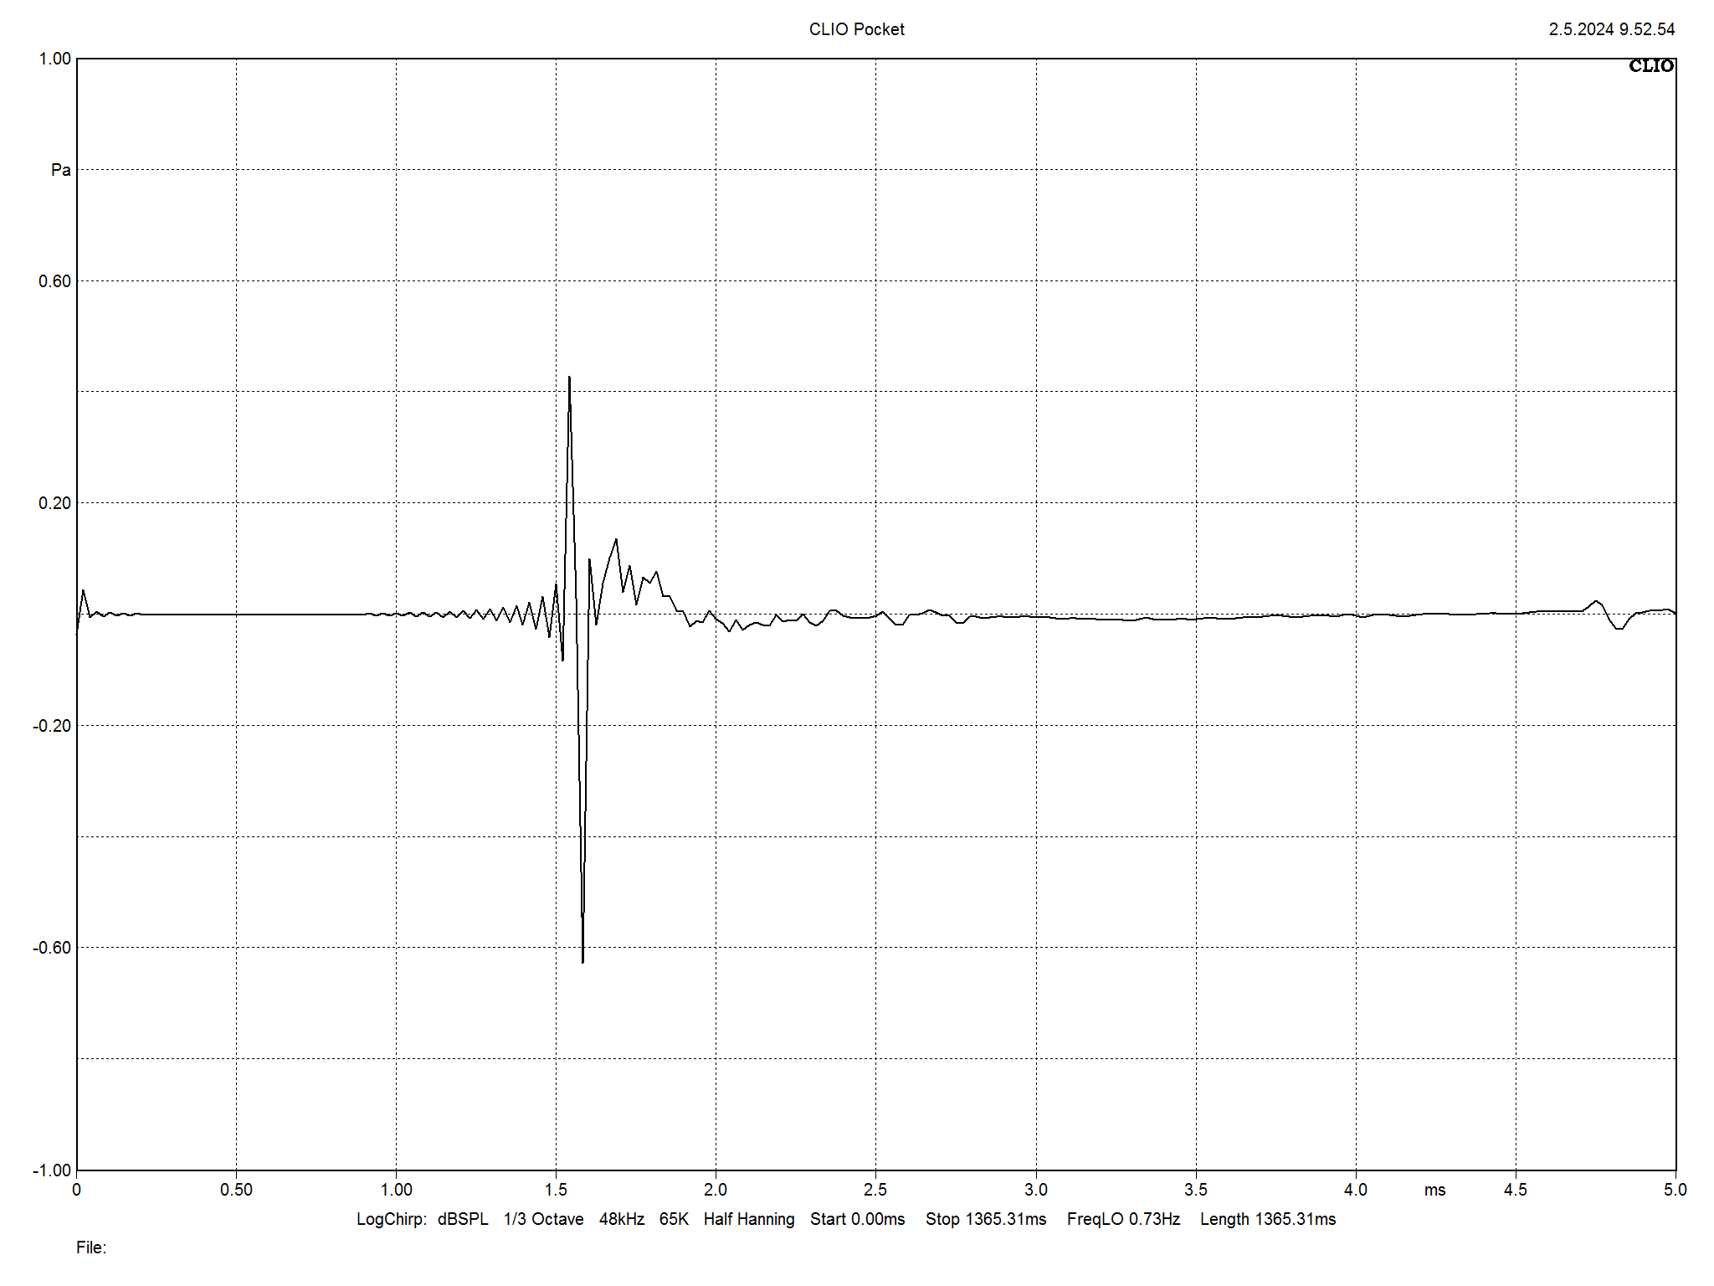Click the -0.20 Y-axis label
1714x1286 pixels.
pyautogui.click(x=52, y=726)
